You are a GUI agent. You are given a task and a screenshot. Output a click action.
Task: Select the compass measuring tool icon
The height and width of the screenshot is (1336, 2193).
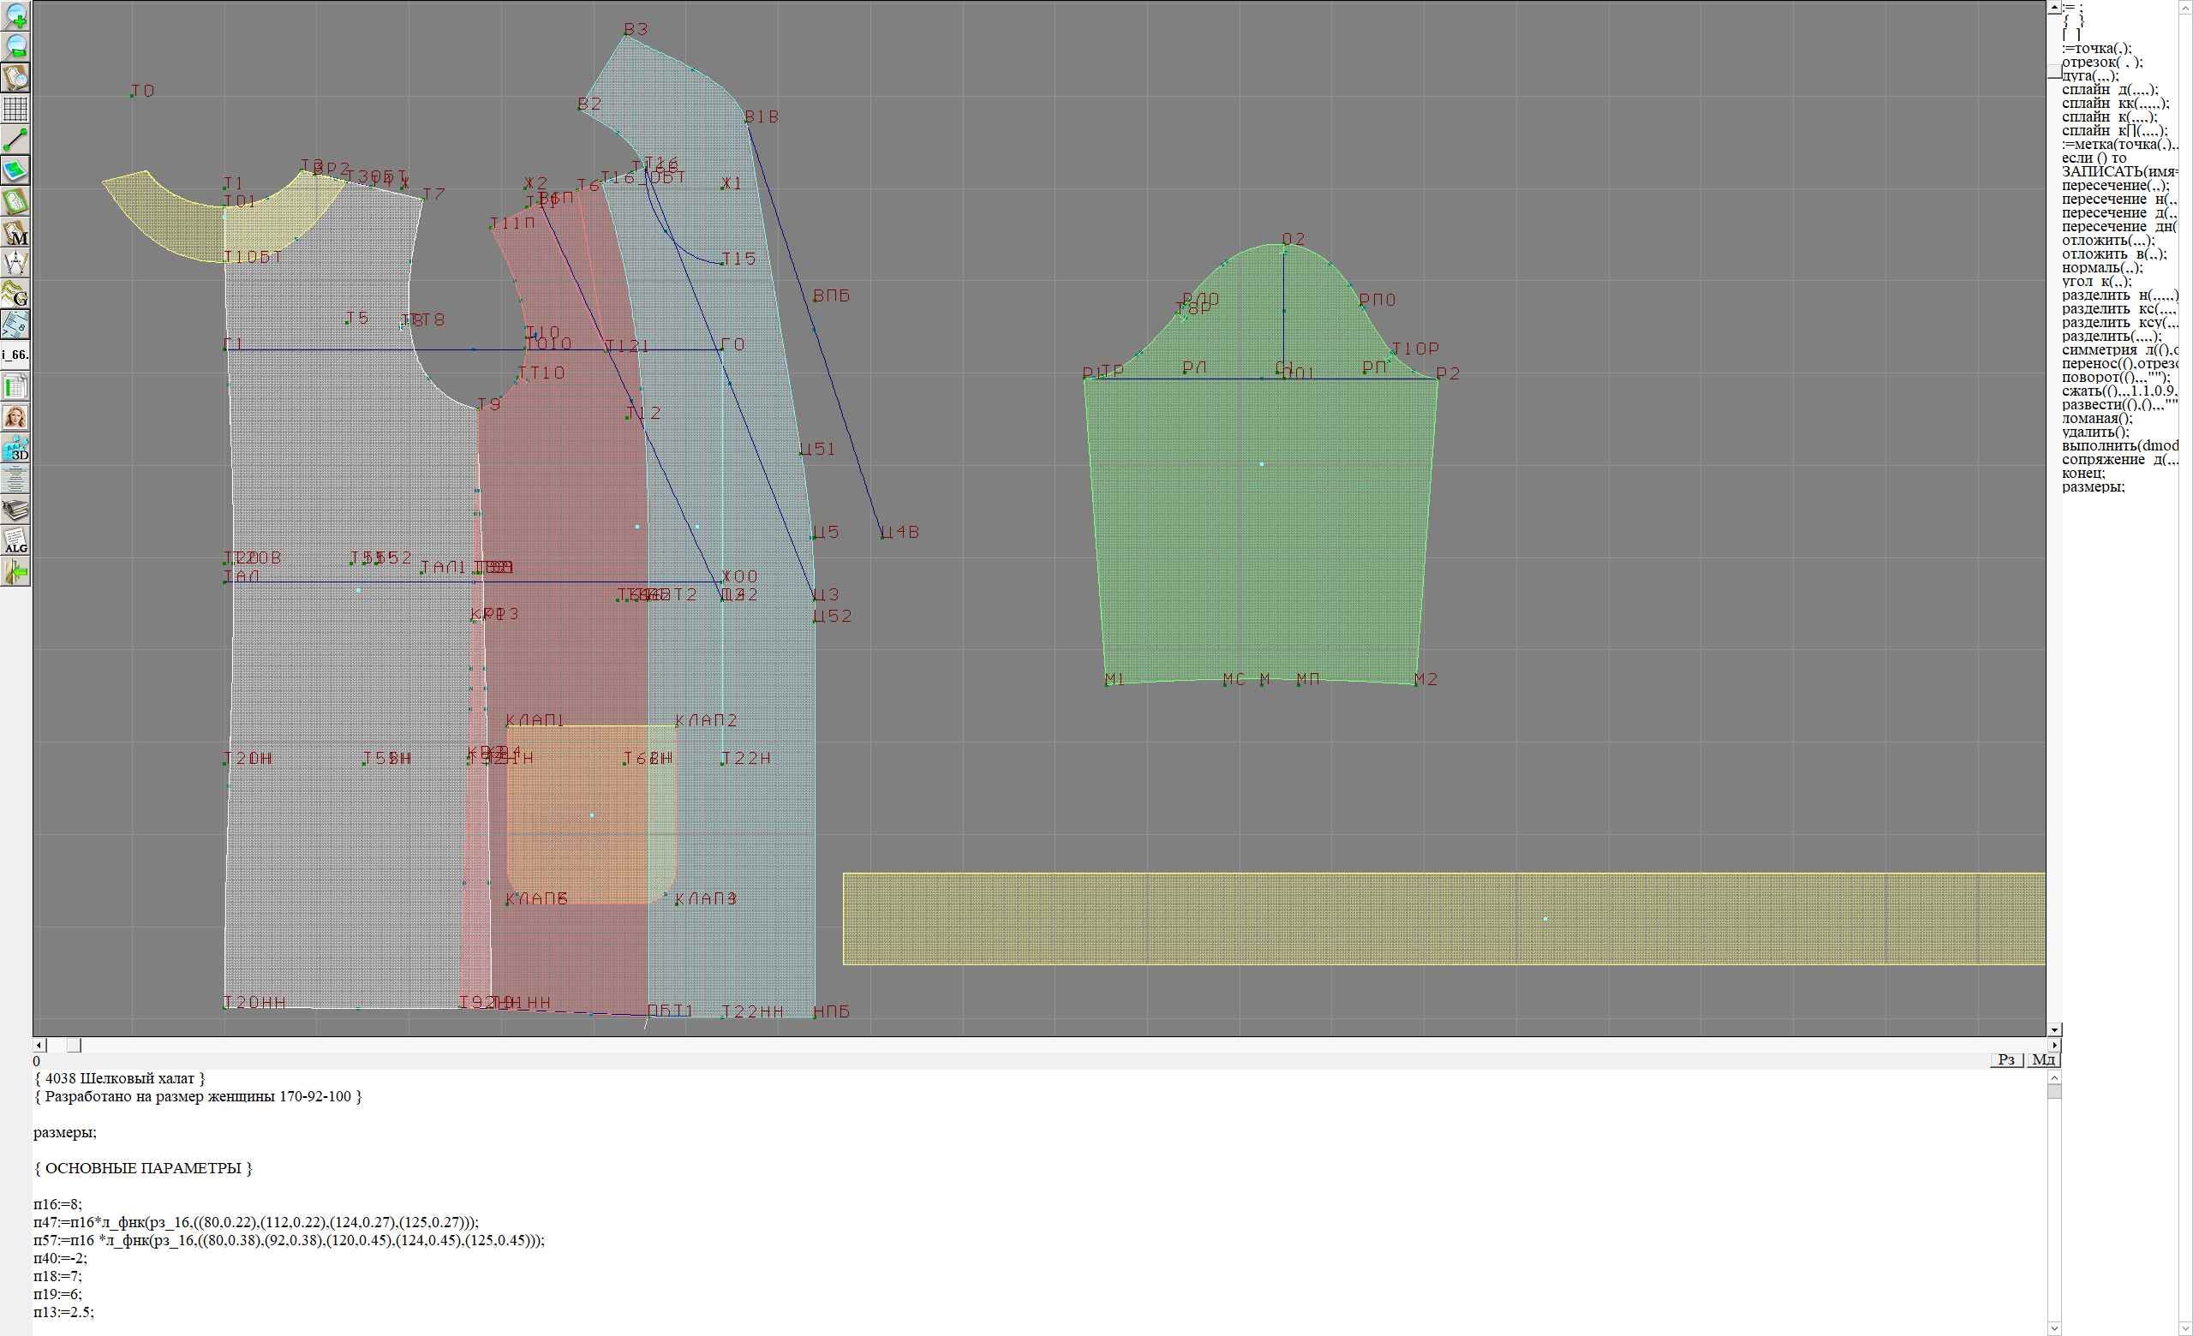coord(16,263)
